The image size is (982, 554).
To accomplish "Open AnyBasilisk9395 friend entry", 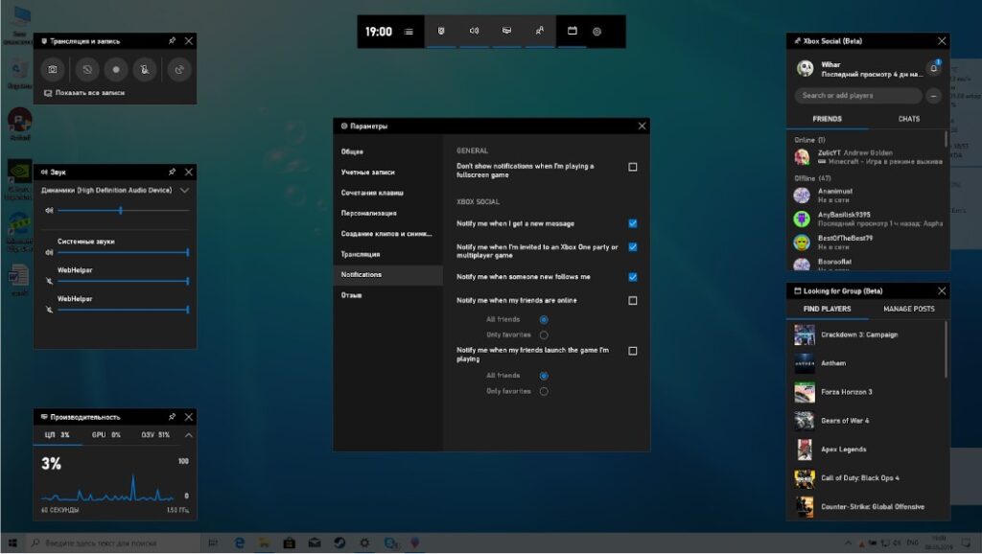I will (867, 219).
